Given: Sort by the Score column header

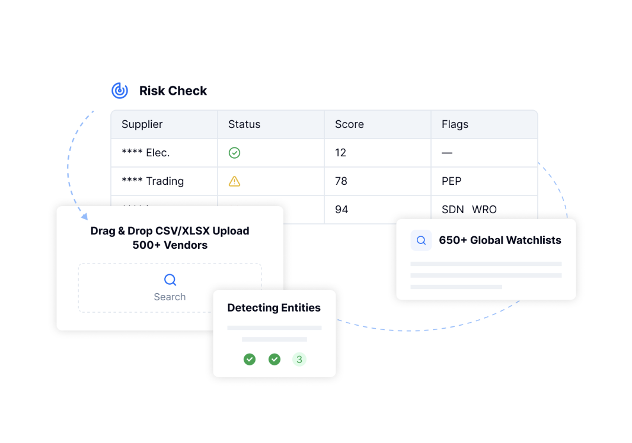Looking at the screenshot, I should click(x=349, y=124).
